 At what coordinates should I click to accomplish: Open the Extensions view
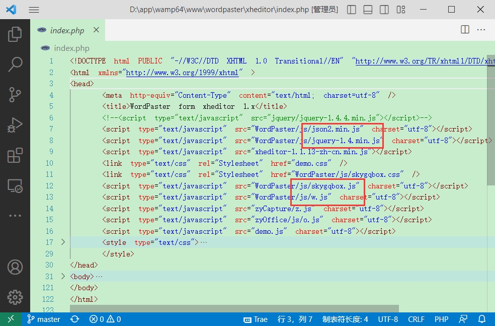[x=15, y=155]
